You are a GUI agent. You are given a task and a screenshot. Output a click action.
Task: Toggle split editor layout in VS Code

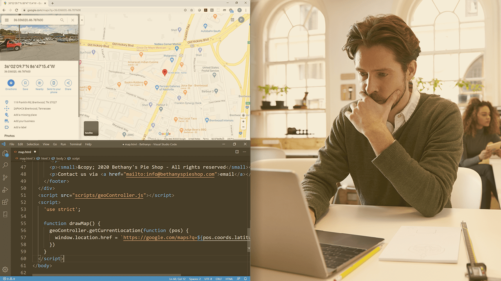tap(237, 152)
